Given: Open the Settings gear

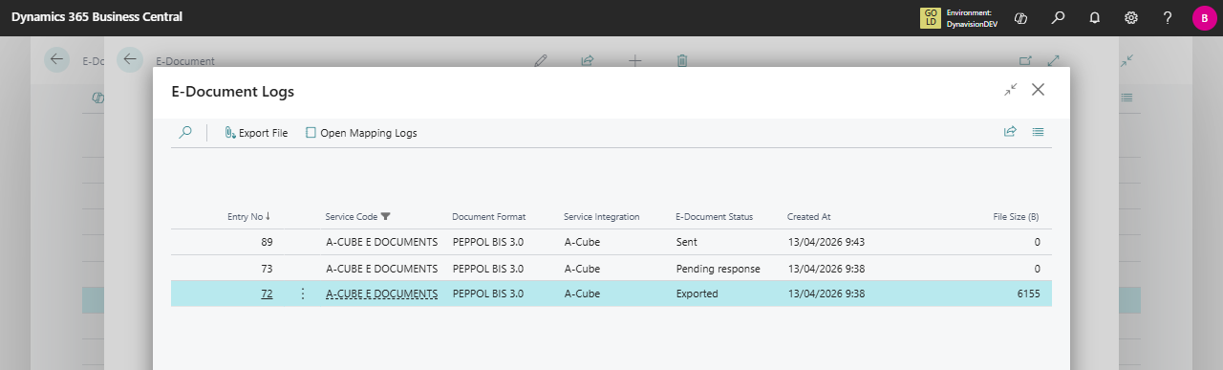Looking at the screenshot, I should coord(1131,18).
